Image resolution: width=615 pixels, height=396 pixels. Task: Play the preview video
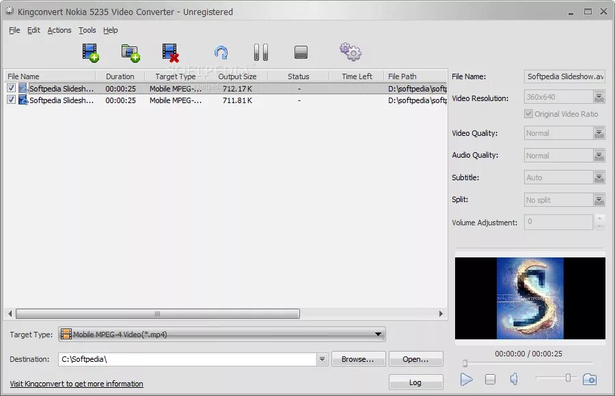coord(466,379)
